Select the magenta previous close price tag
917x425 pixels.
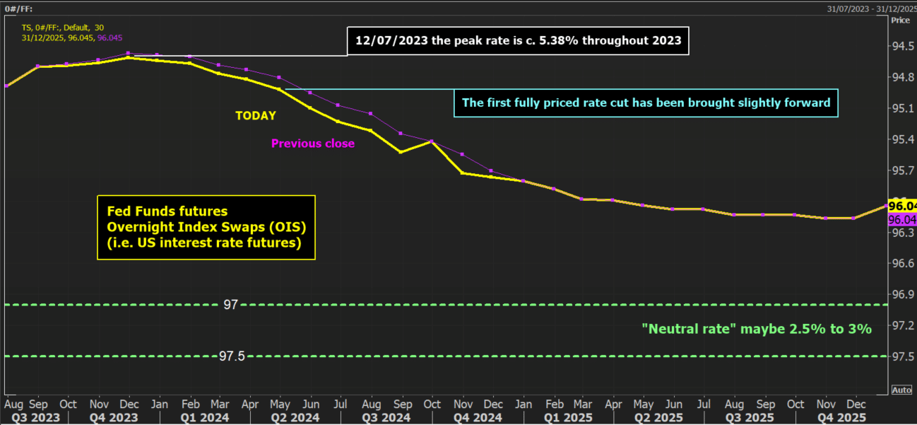[902, 220]
